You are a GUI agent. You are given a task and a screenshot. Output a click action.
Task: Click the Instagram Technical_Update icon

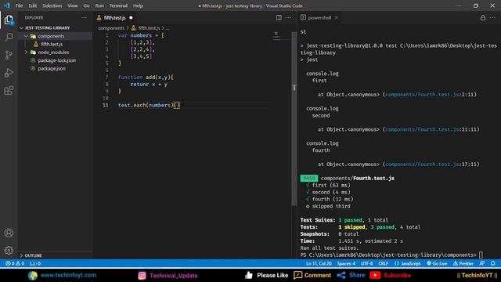142,275
